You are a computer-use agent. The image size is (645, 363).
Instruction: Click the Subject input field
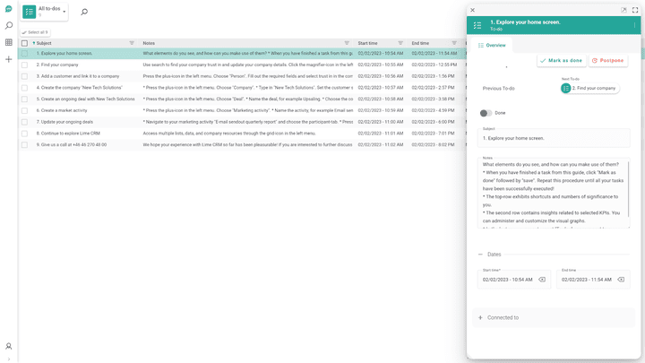(x=555, y=139)
